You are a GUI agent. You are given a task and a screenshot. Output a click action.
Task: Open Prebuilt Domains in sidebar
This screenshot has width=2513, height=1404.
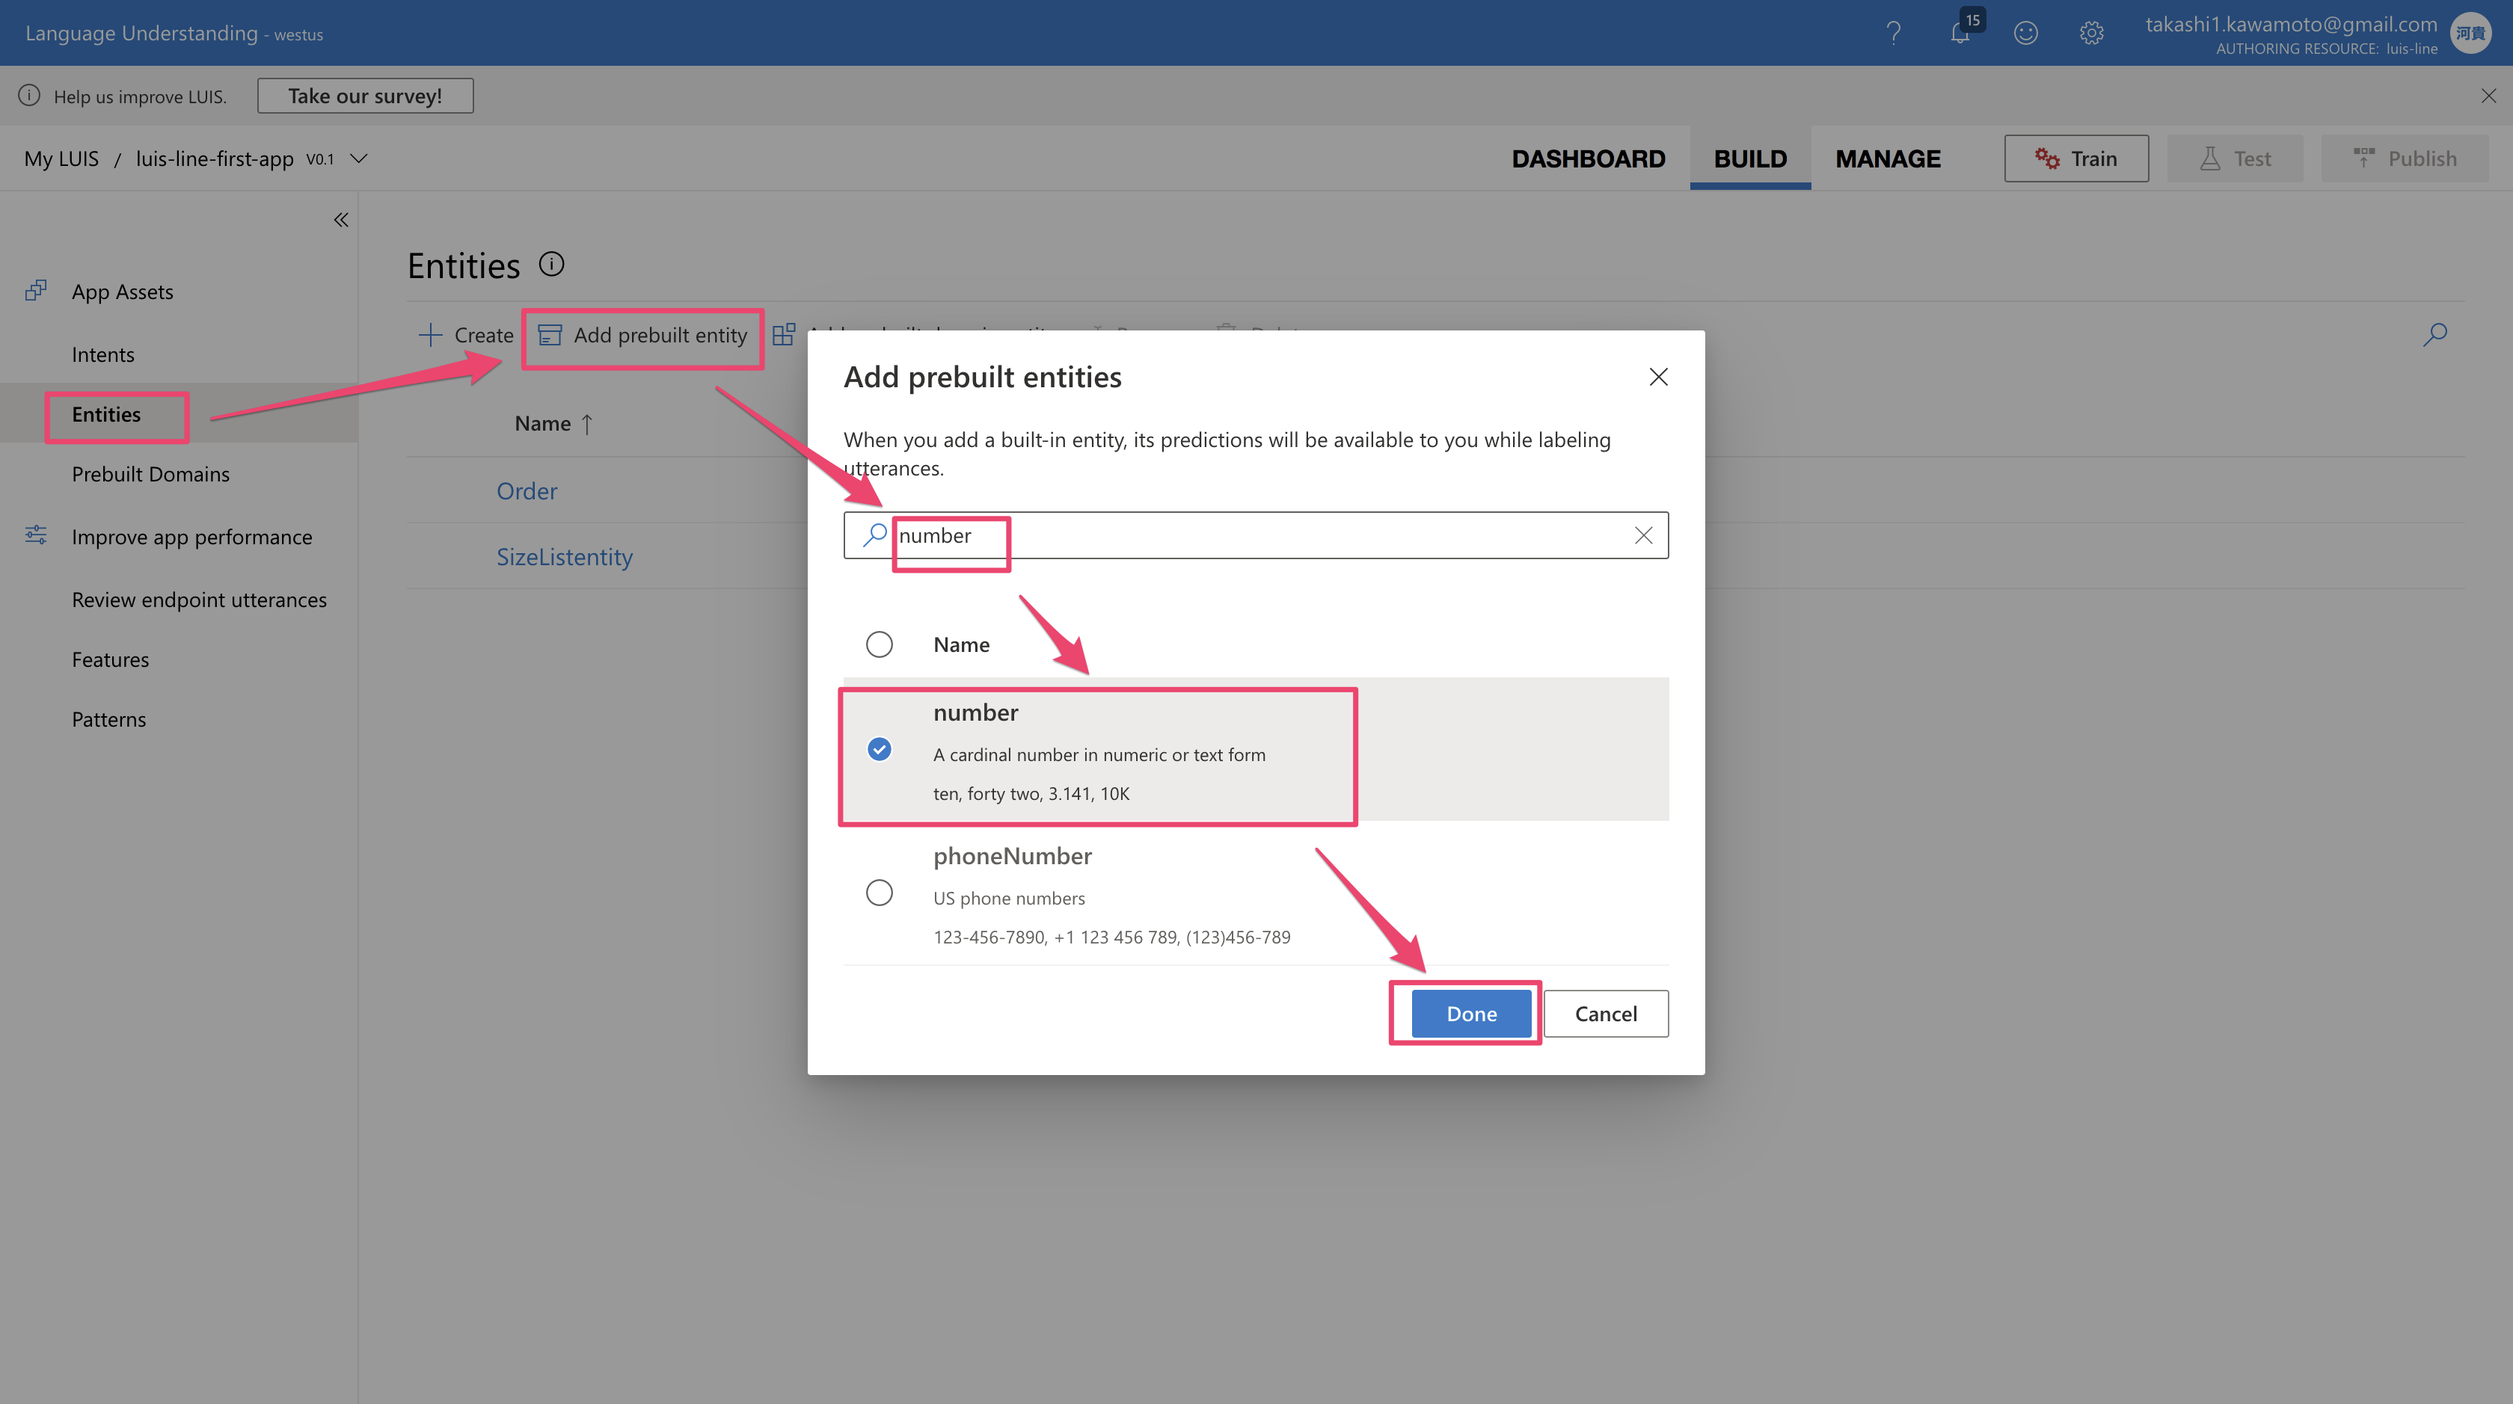click(150, 474)
